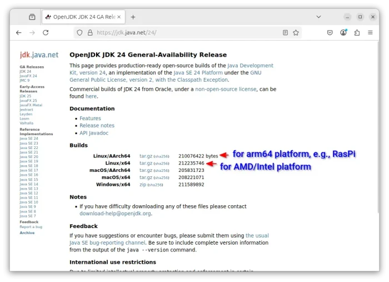Open Java SE 7 reference implementation
Viewport: 389px width, 282px height.
pos(28,216)
